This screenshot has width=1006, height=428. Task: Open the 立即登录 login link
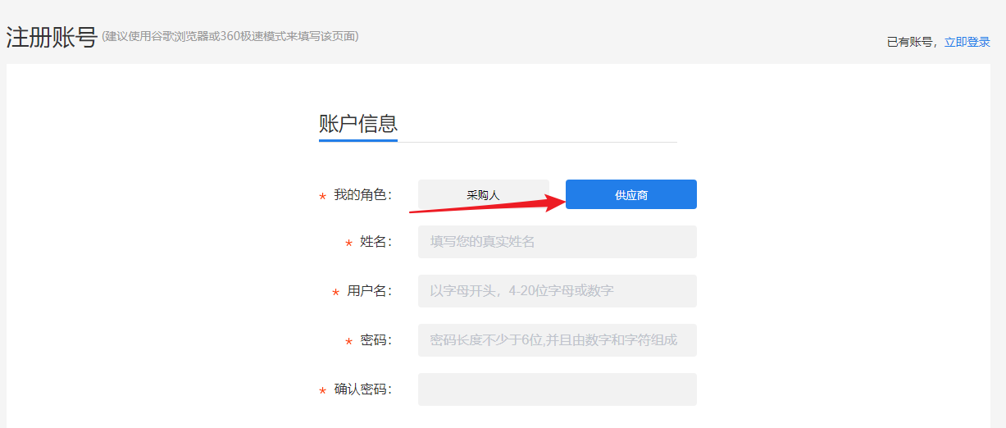pos(967,42)
